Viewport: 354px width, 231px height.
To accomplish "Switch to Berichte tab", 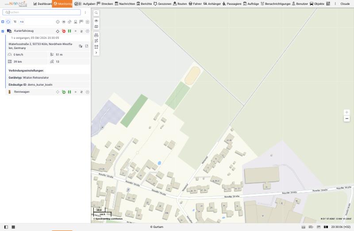I will coord(144,4).
